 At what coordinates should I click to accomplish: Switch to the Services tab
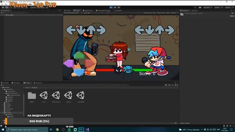point(194,11)
